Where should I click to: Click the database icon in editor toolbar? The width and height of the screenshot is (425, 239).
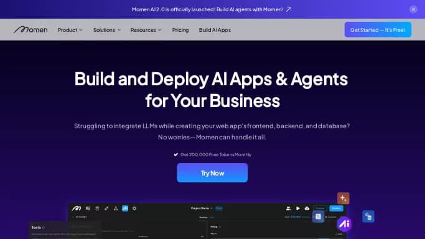point(97,209)
